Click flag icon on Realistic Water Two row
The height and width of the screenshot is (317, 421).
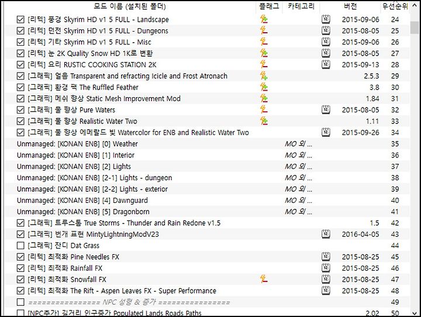[264, 121]
